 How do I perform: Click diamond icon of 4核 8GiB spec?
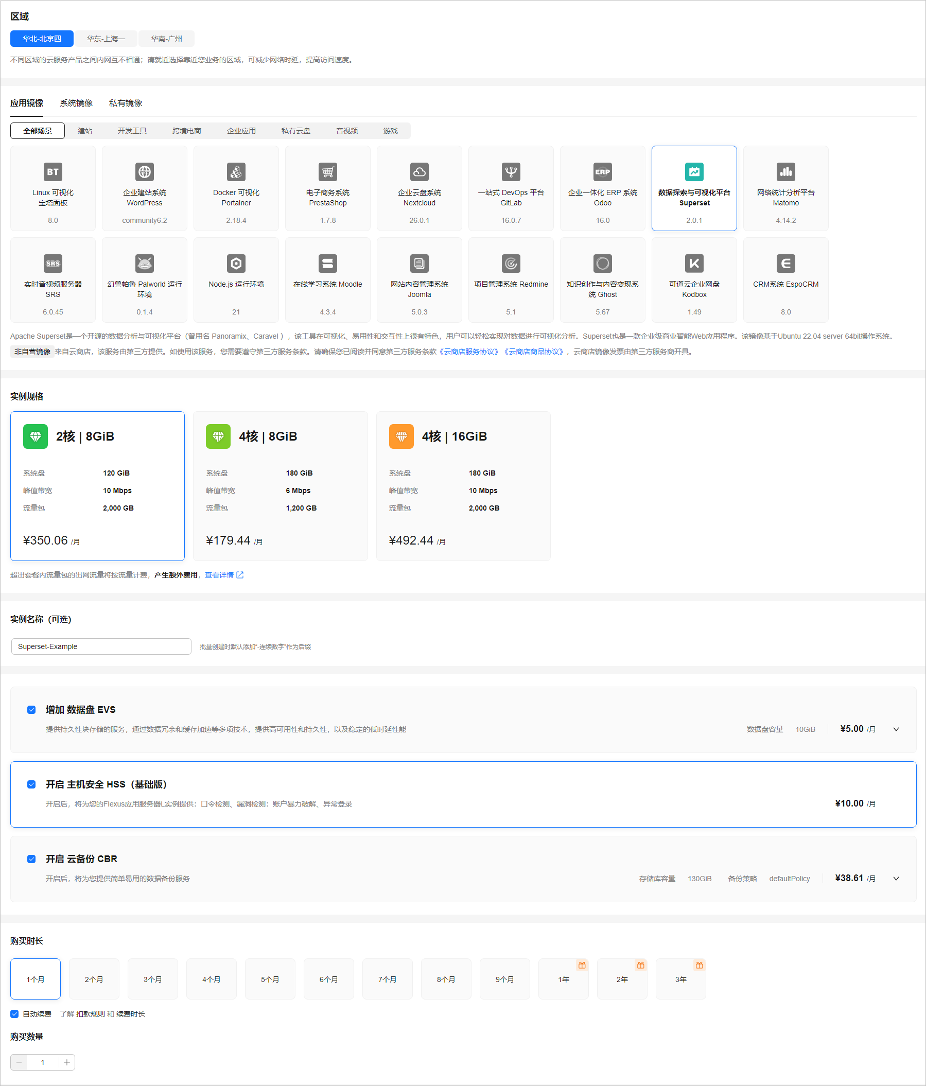coord(219,436)
